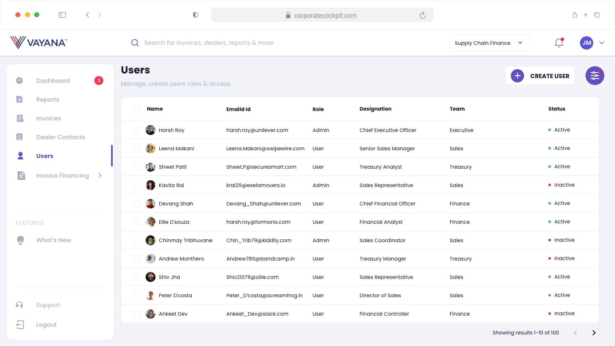Image resolution: width=615 pixels, height=346 pixels.
Task: Click the Dealer Contacts icon
Action: (x=20, y=137)
